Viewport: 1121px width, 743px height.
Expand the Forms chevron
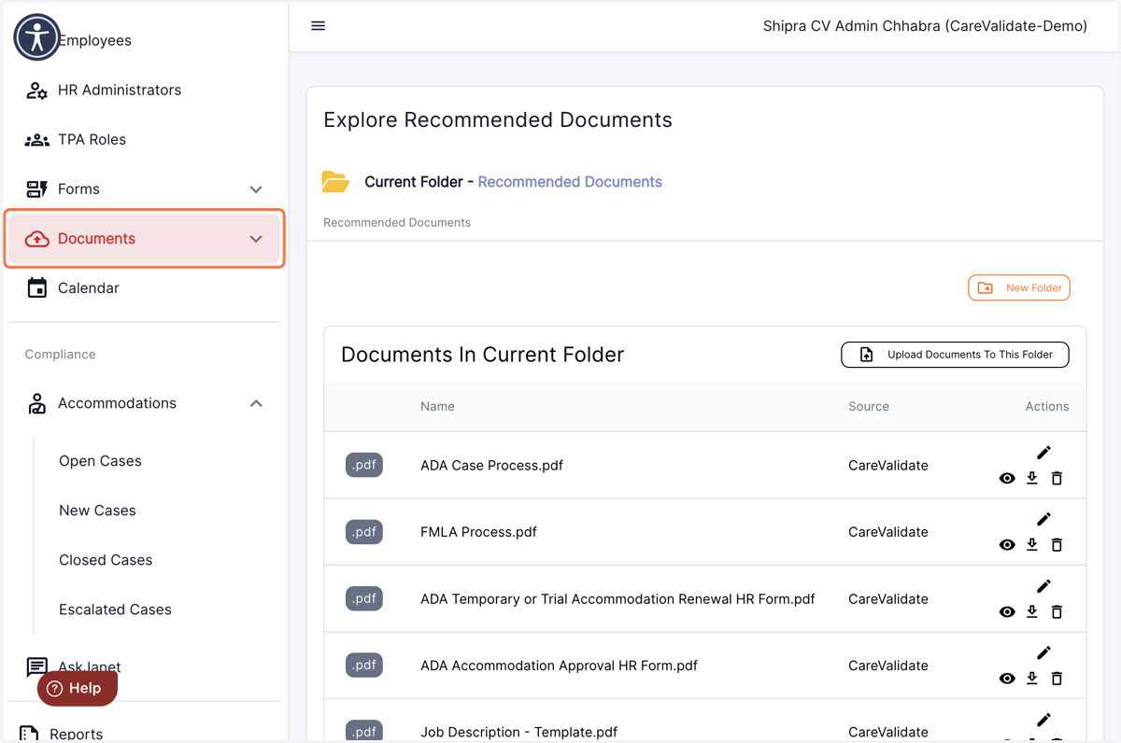256,189
